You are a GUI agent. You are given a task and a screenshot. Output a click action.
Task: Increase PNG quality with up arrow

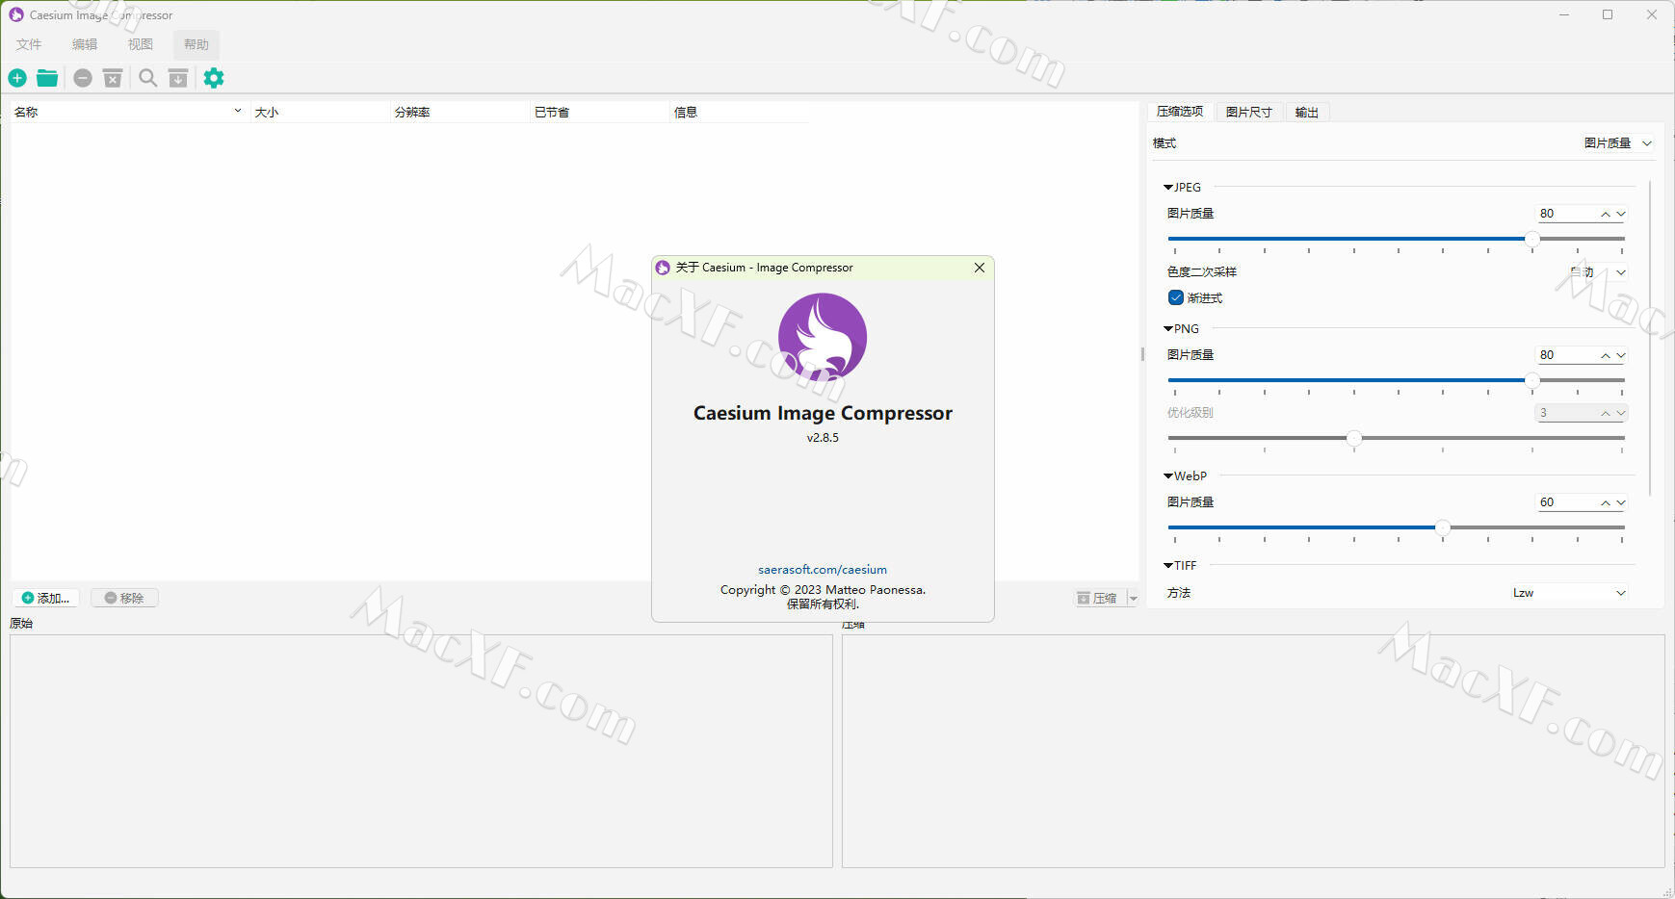tap(1606, 355)
